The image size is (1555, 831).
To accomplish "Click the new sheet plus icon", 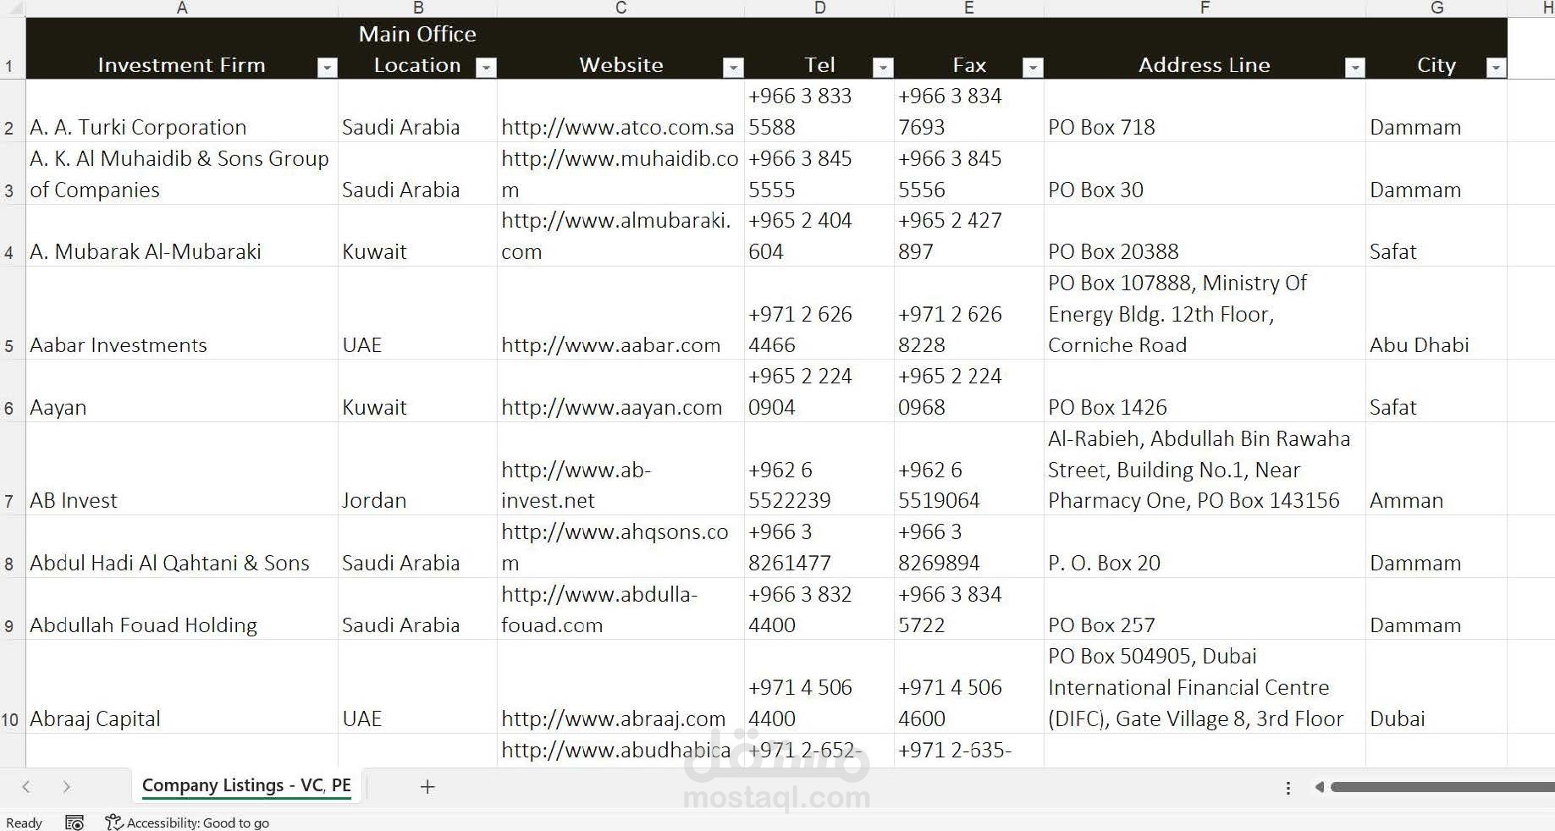I will click(x=427, y=787).
